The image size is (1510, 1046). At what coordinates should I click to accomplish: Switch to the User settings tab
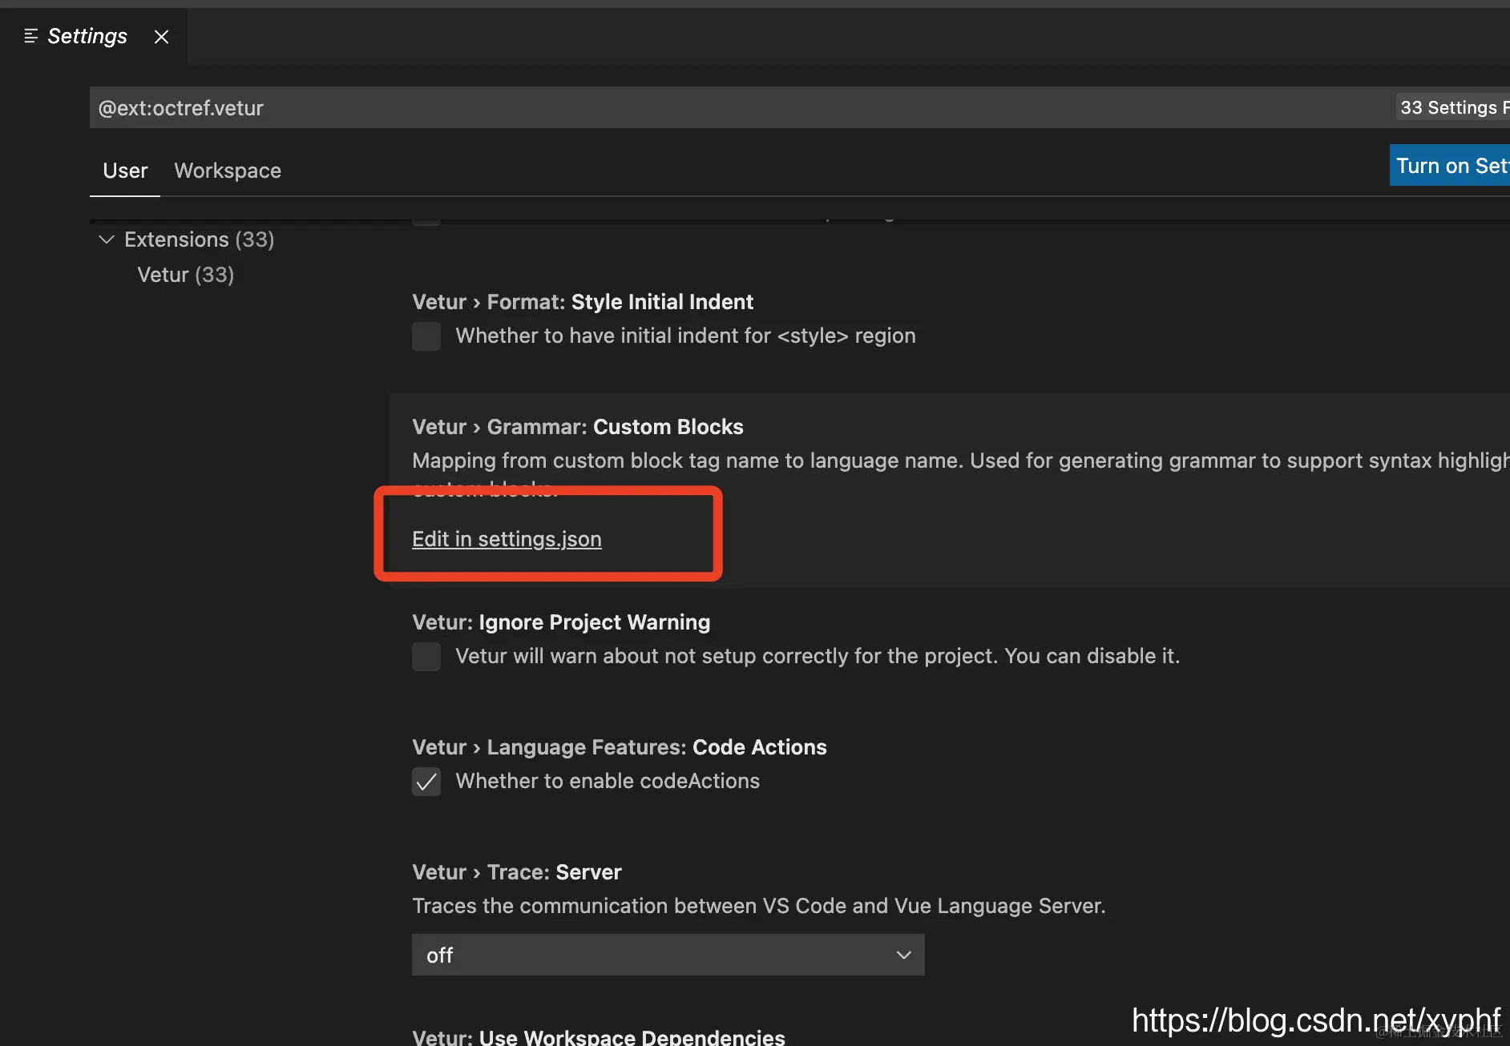point(125,171)
